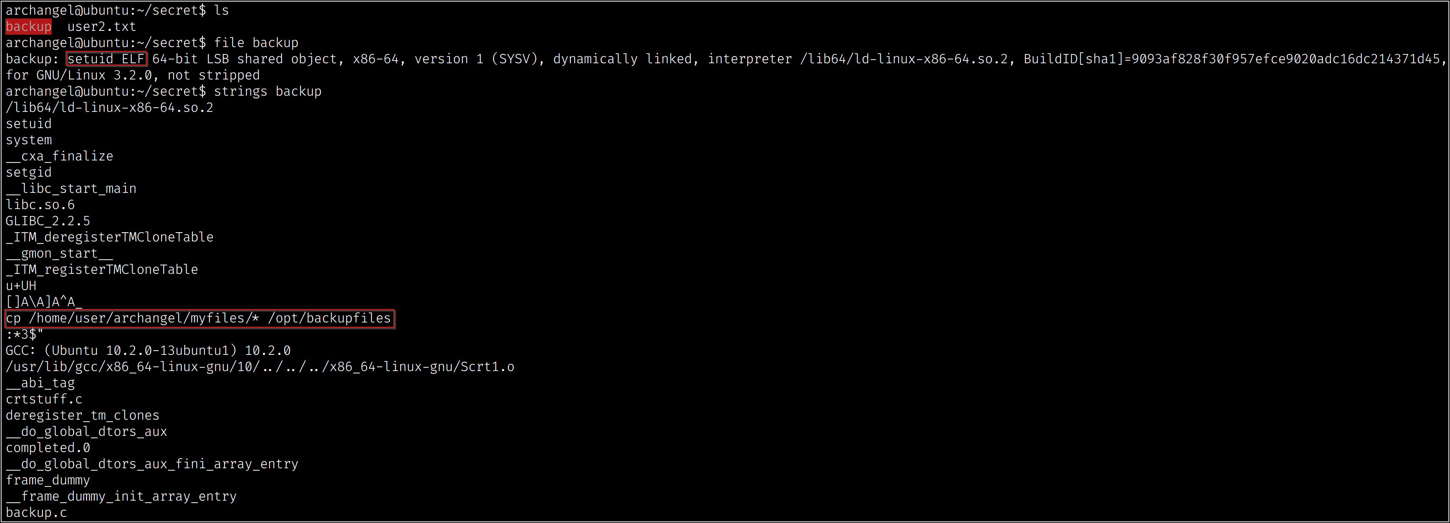Click the 'GLIBC_2.2.5' version line

coord(48,221)
